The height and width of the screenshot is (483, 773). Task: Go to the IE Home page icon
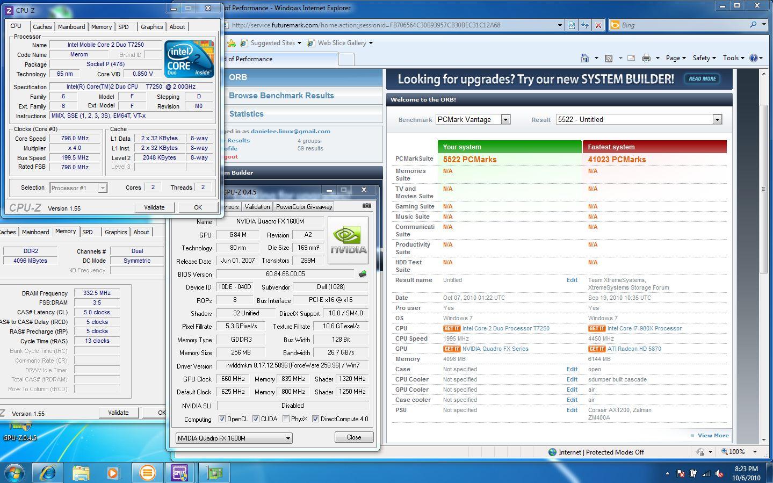(585, 58)
